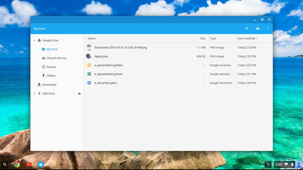
Task: Open the notification counter showing 1
Action: tap(268, 164)
